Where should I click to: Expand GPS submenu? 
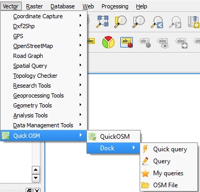44,36
